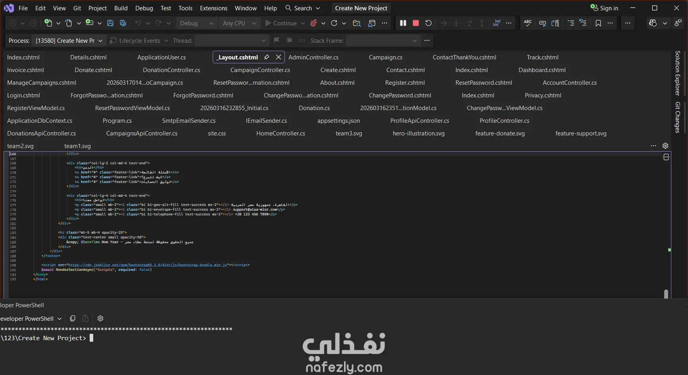Open the Any CPU platform dropdown
The height and width of the screenshot is (375, 688).
[x=240, y=23]
